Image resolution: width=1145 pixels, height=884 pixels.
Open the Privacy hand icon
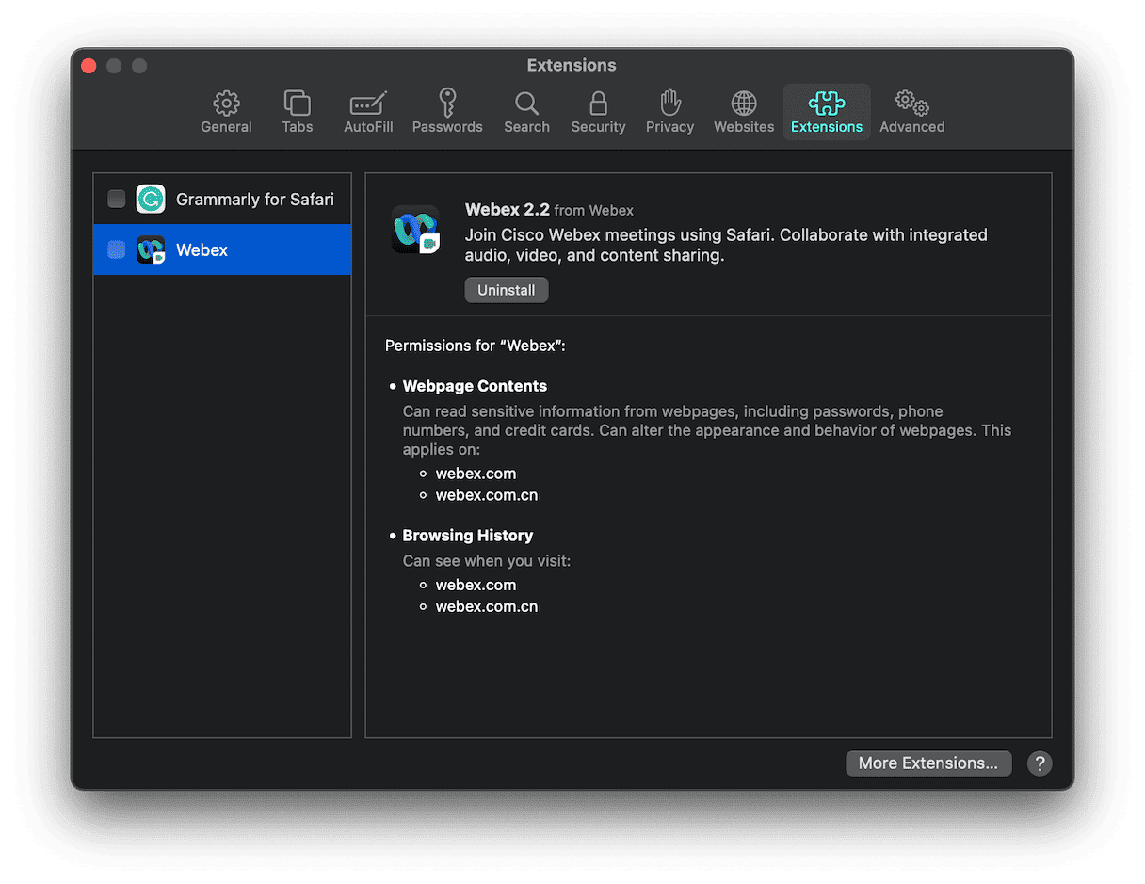pyautogui.click(x=669, y=103)
